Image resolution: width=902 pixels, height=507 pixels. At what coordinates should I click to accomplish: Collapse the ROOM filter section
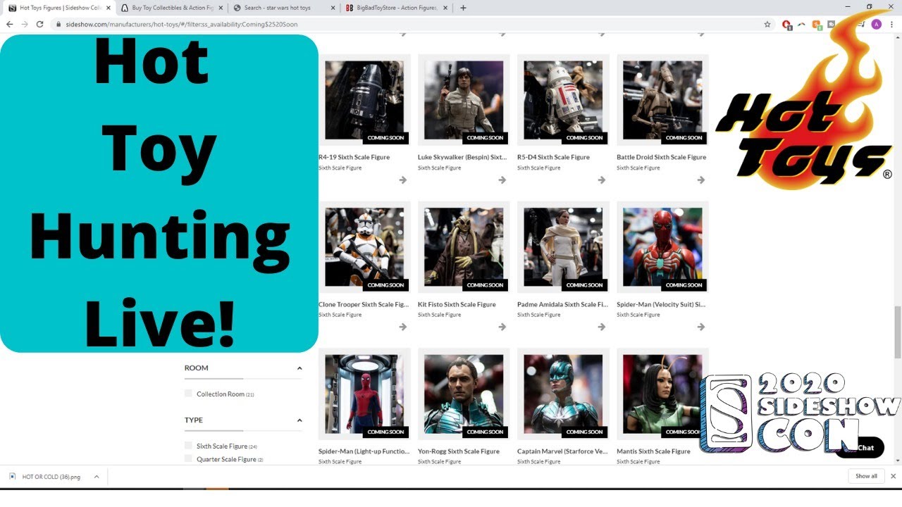[x=299, y=368]
